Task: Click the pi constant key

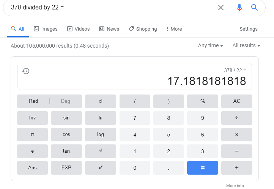Action: (32, 135)
